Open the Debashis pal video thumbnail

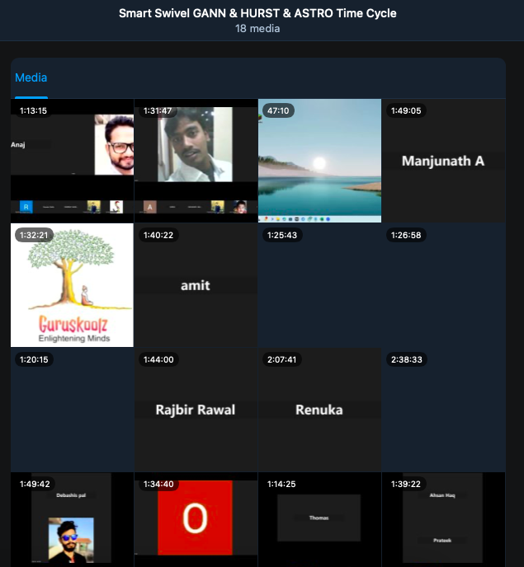tap(72, 521)
